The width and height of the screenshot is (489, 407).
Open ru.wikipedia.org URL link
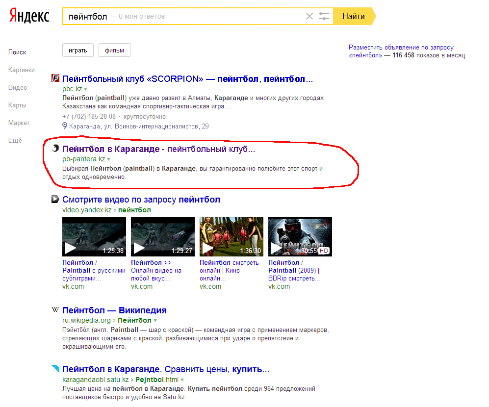tap(86, 320)
